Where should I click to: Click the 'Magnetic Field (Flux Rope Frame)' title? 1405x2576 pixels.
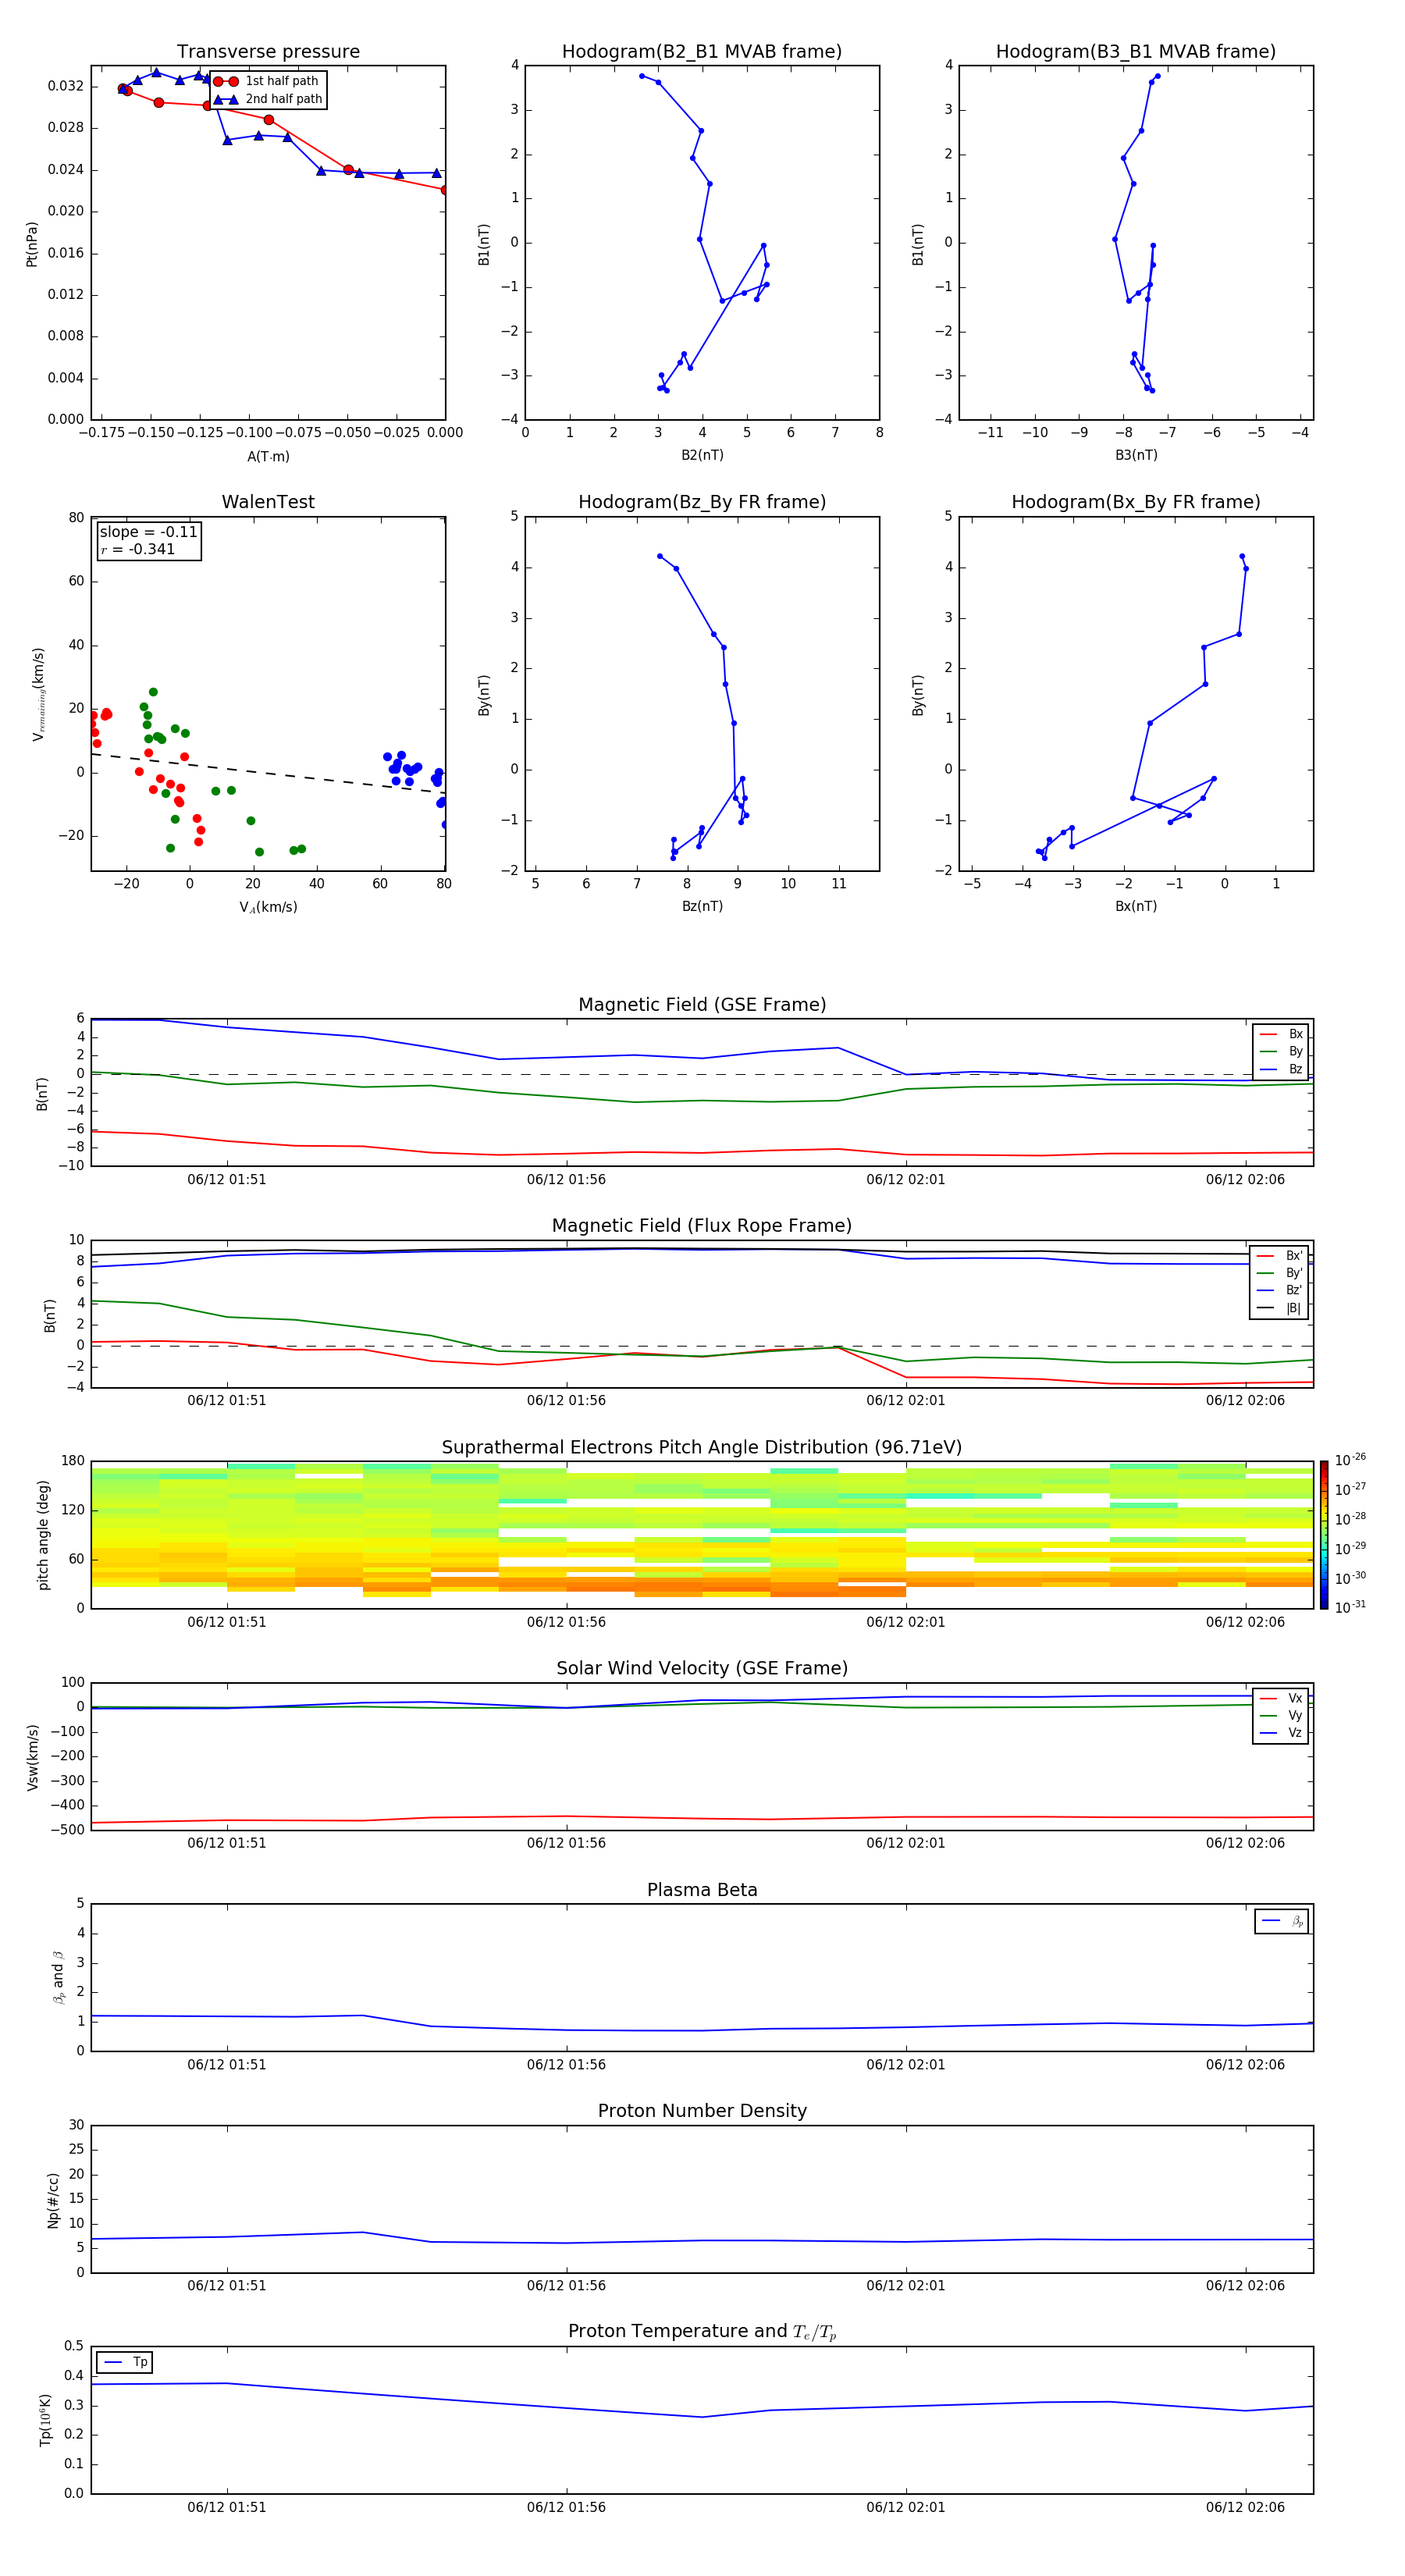point(702,1225)
